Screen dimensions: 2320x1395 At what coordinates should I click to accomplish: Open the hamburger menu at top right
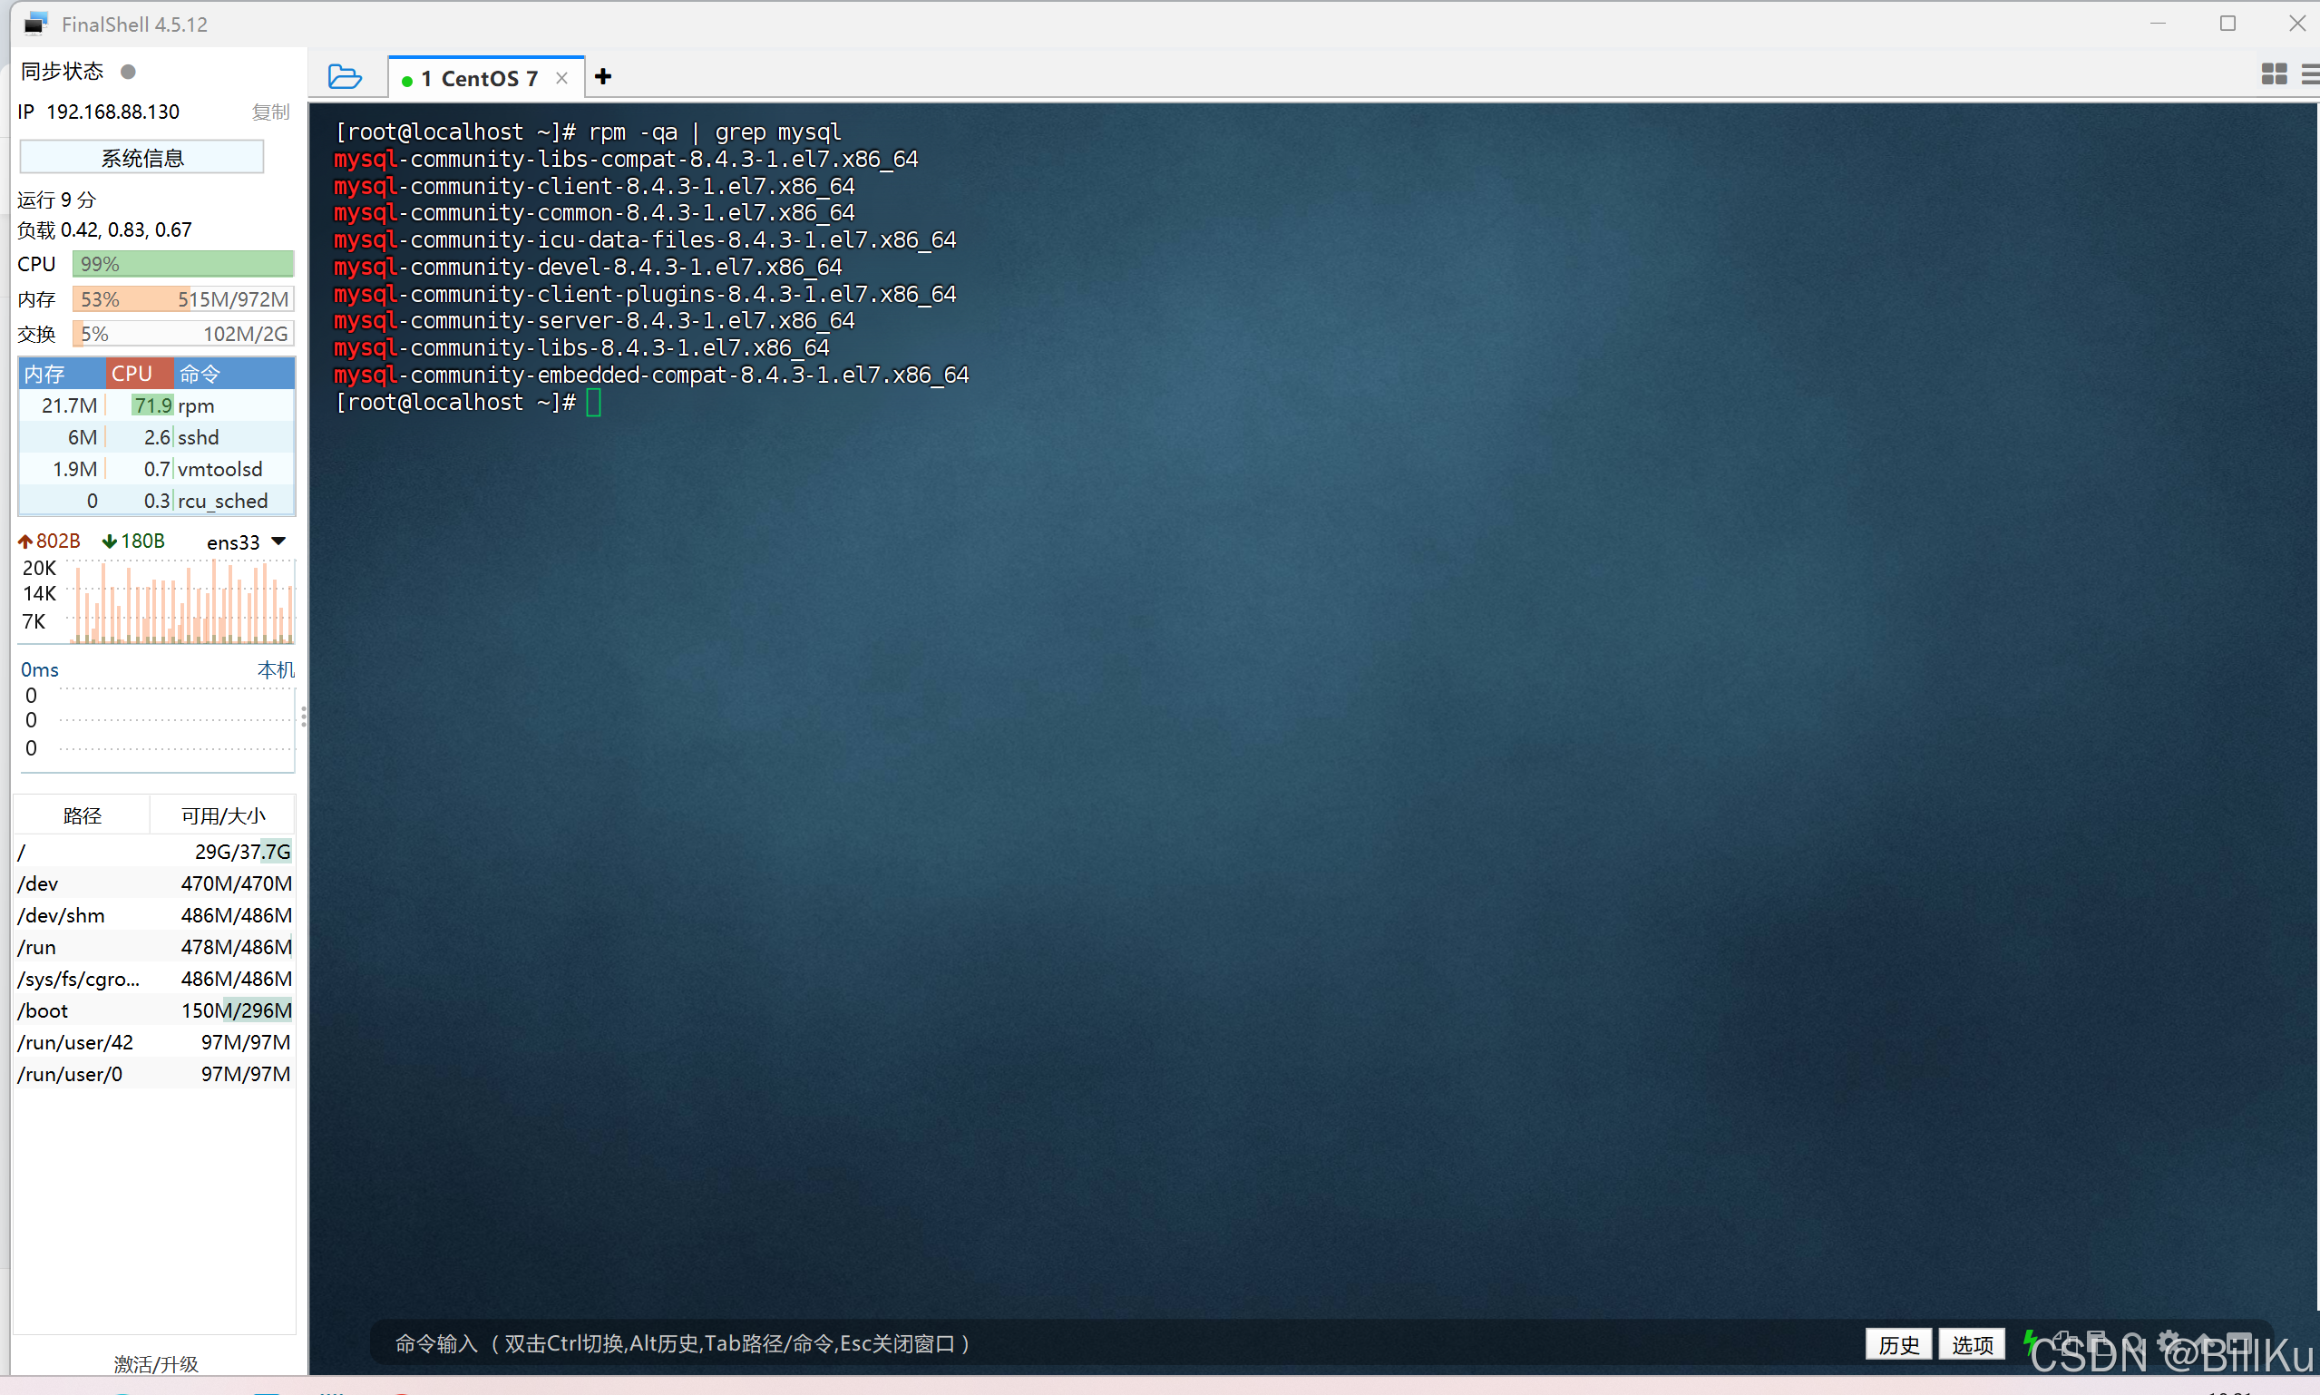pos(2310,74)
